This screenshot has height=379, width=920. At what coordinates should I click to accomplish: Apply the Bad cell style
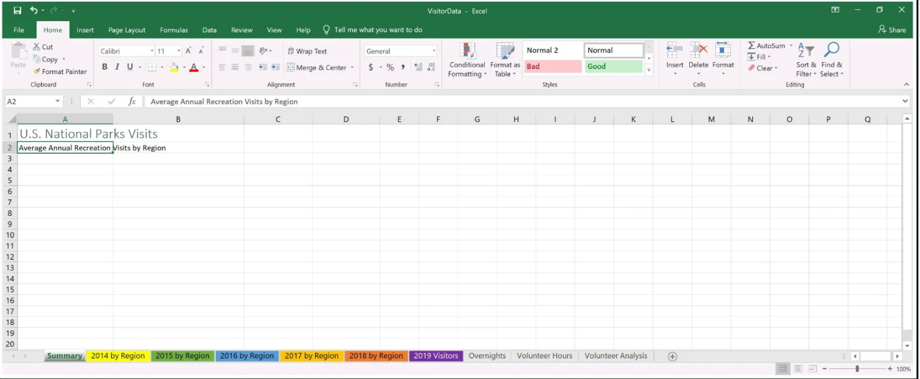pos(552,67)
